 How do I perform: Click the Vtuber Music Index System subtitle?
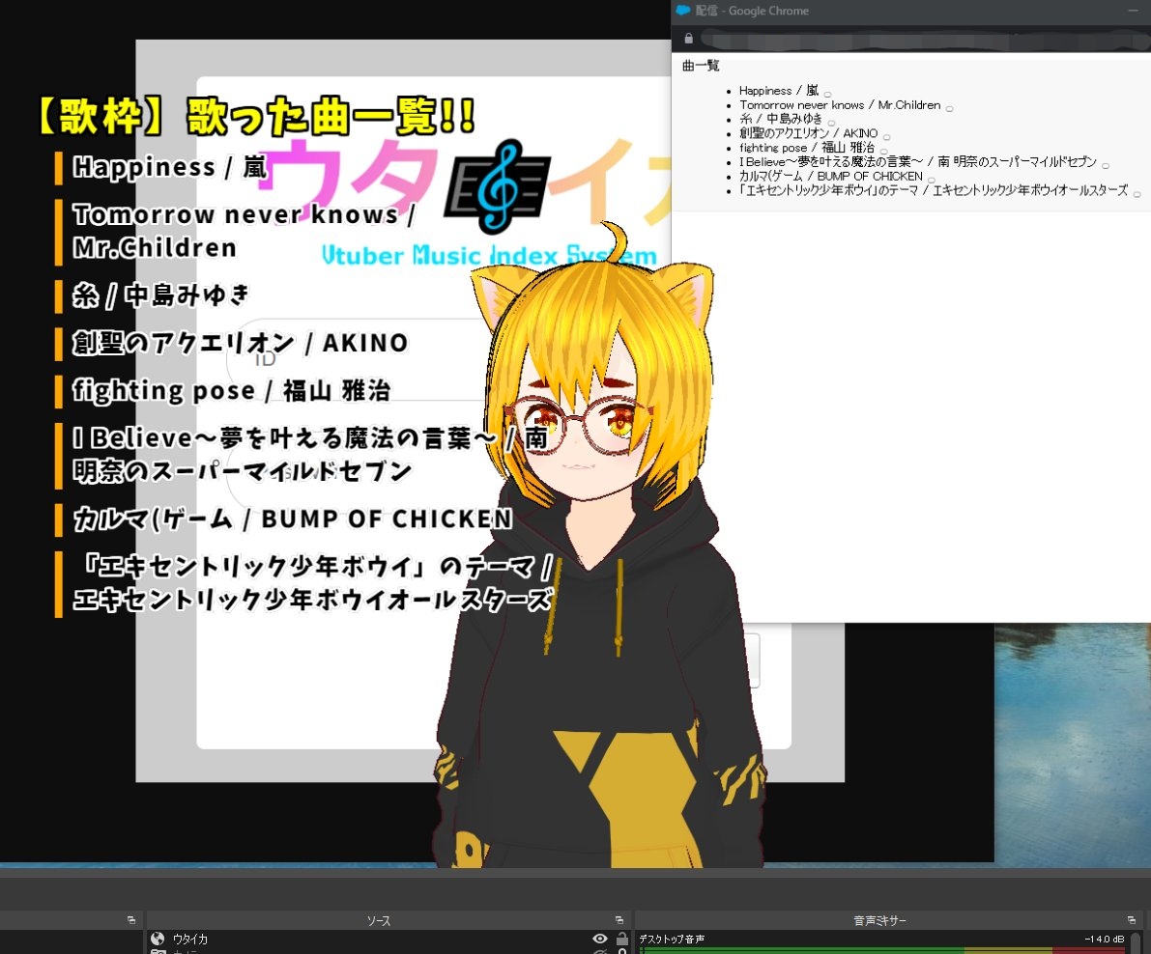(x=490, y=255)
